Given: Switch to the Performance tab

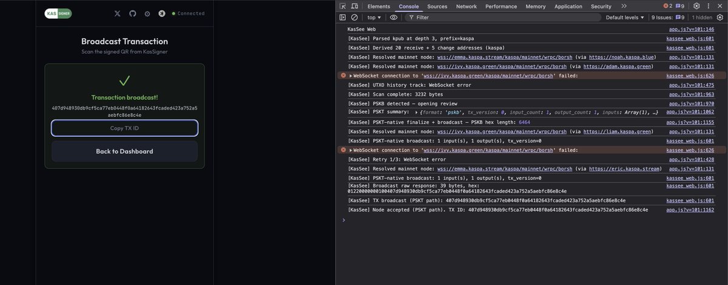Looking at the screenshot, I should click(x=501, y=6).
